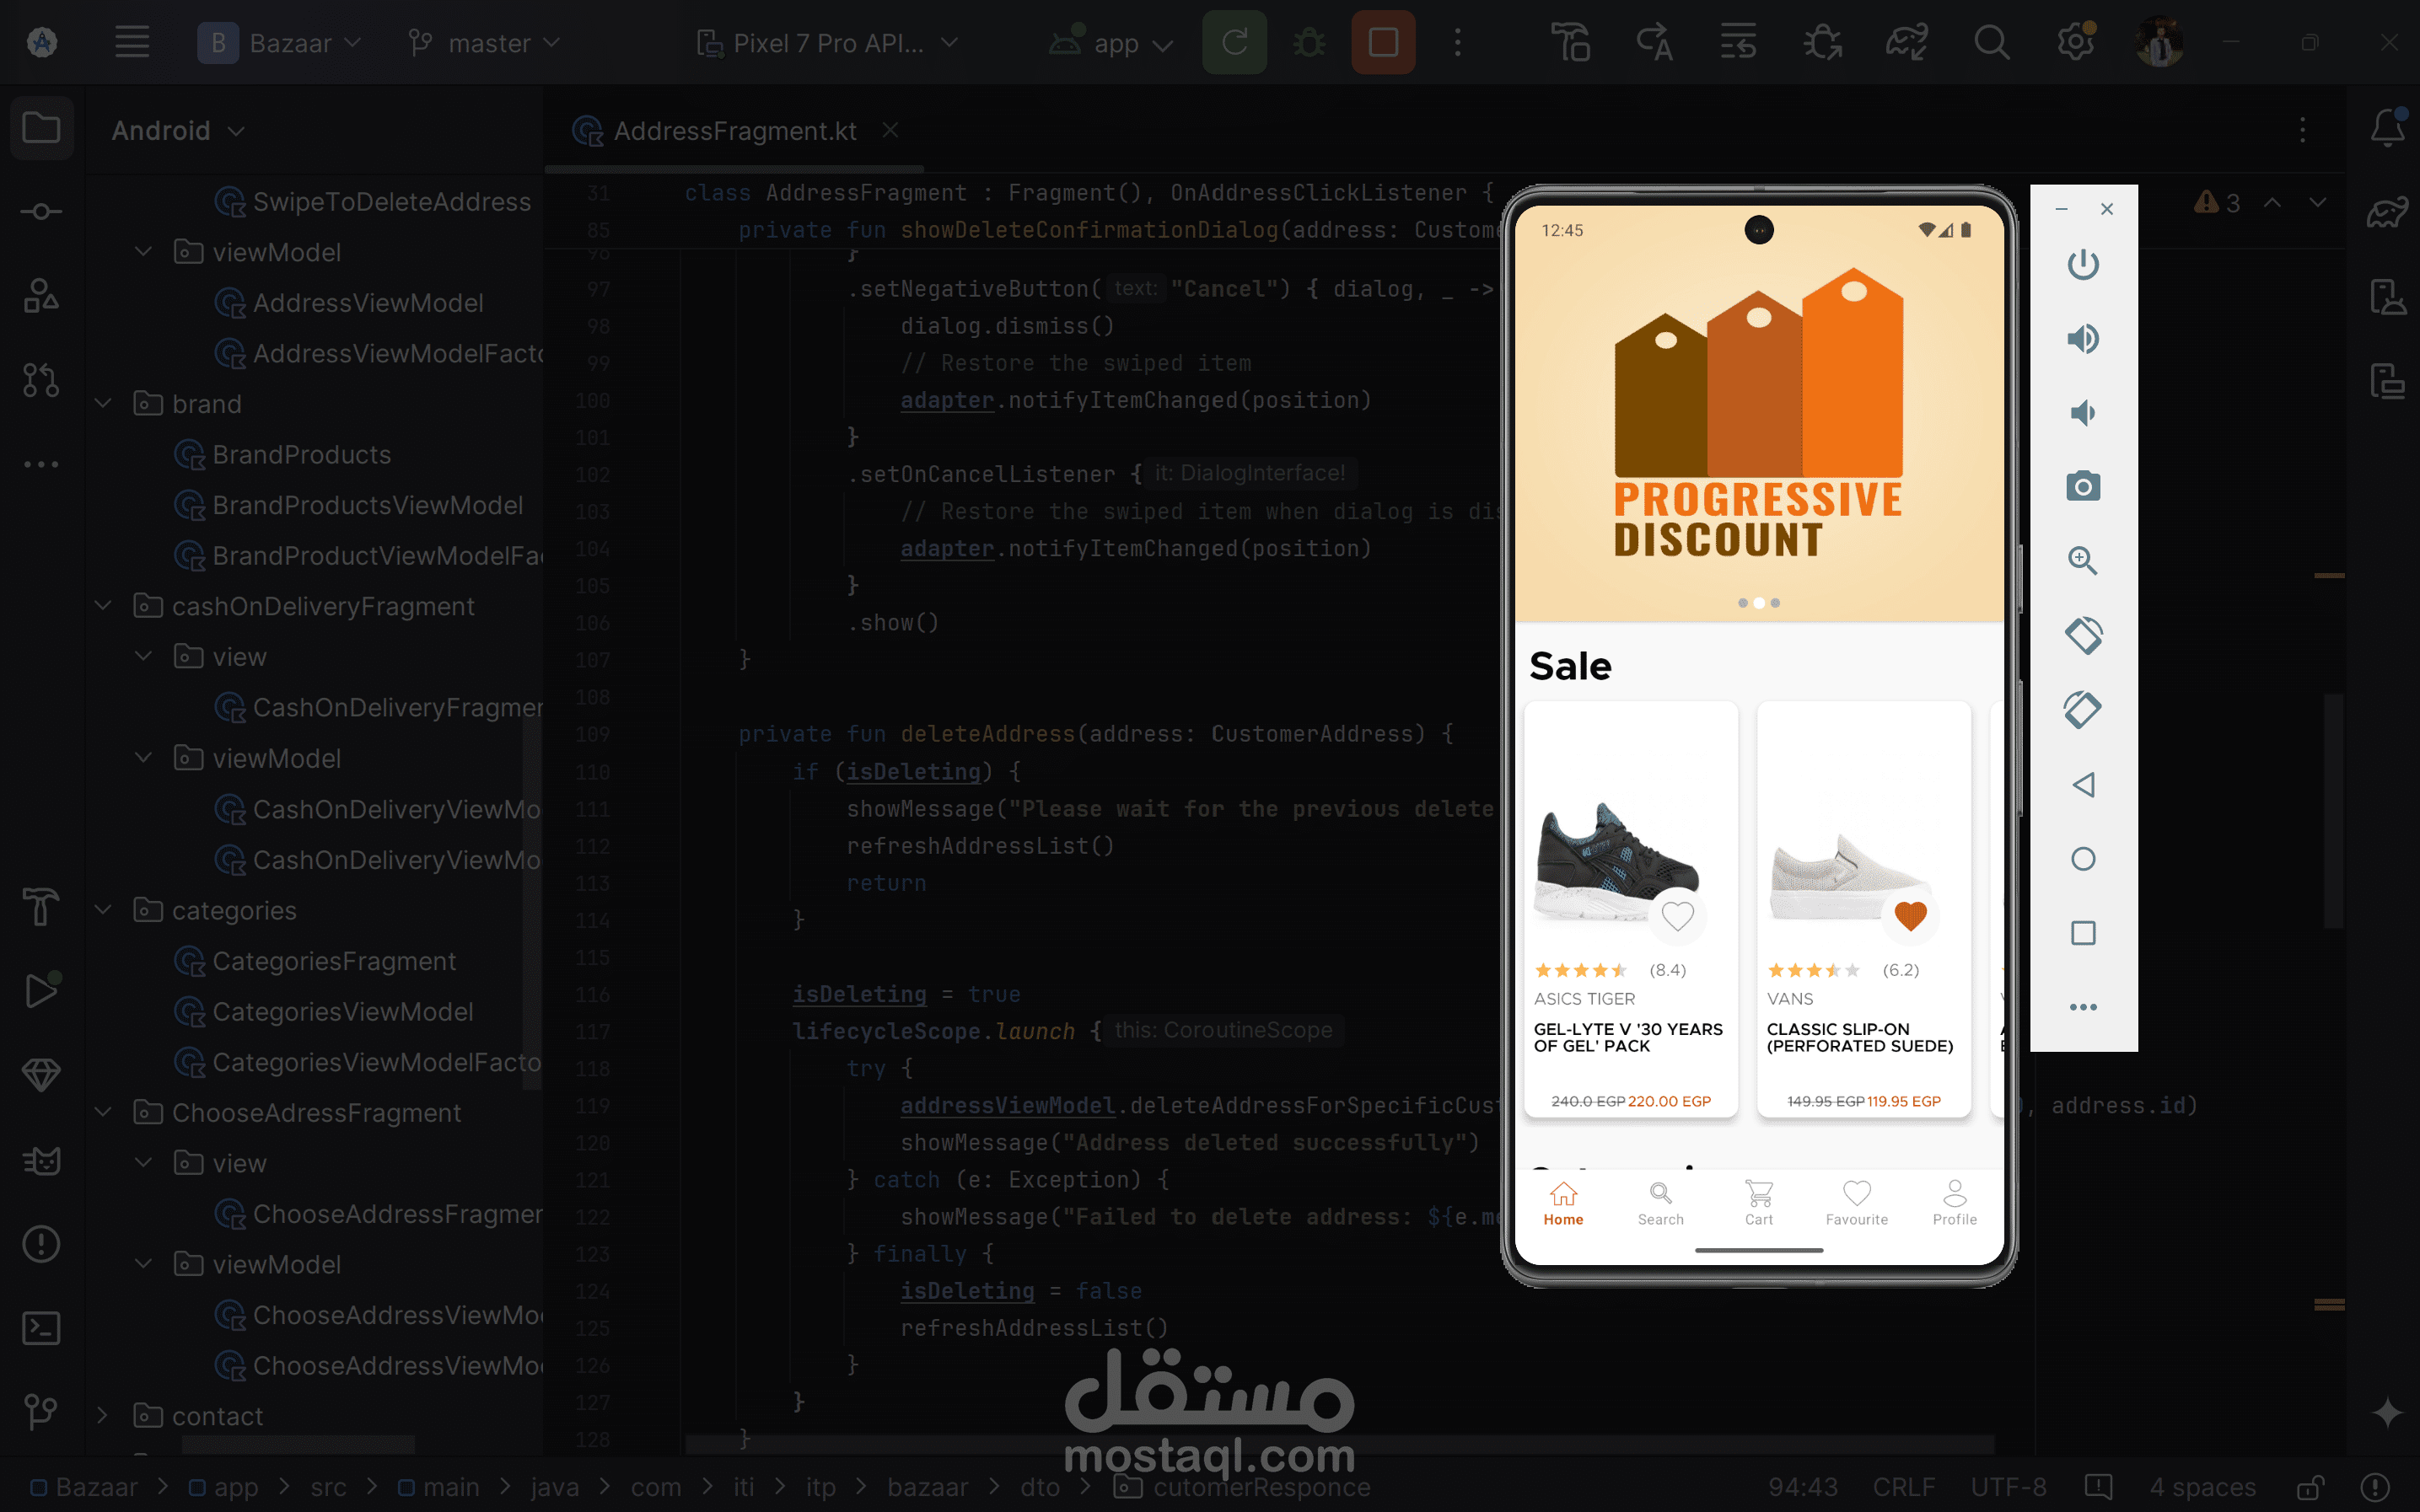Image resolution: width=2420 pixels, height=1512 pixels.
Task: Open the master branch dropdown
Action: click(484, 42)
